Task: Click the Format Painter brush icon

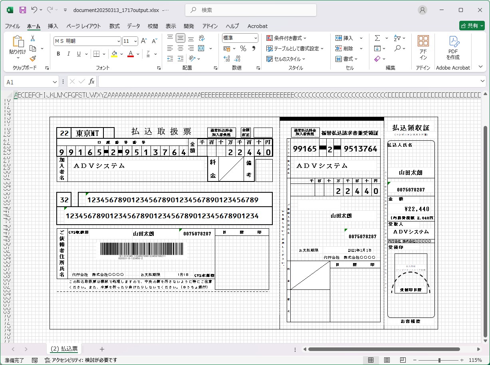Action: (x=33, y=59)
